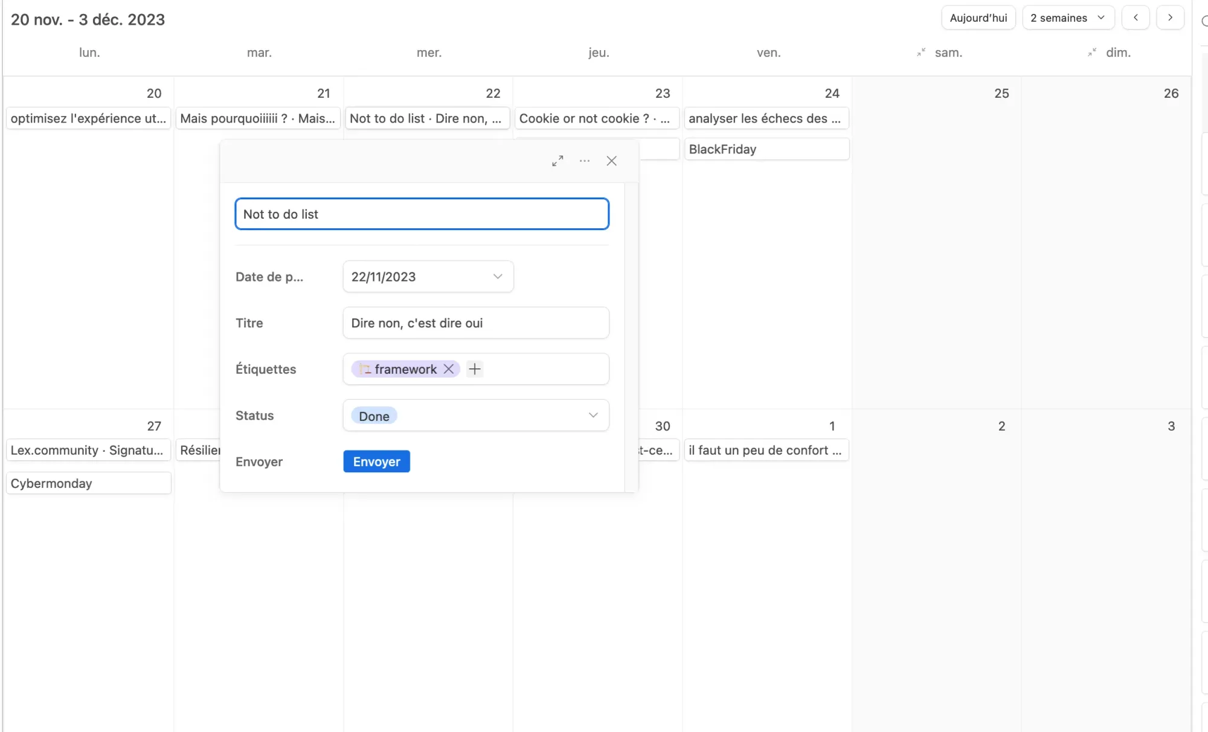Open the optimisez l'expérience event on Monday
1208x732 pixels.
pos(88,118)
